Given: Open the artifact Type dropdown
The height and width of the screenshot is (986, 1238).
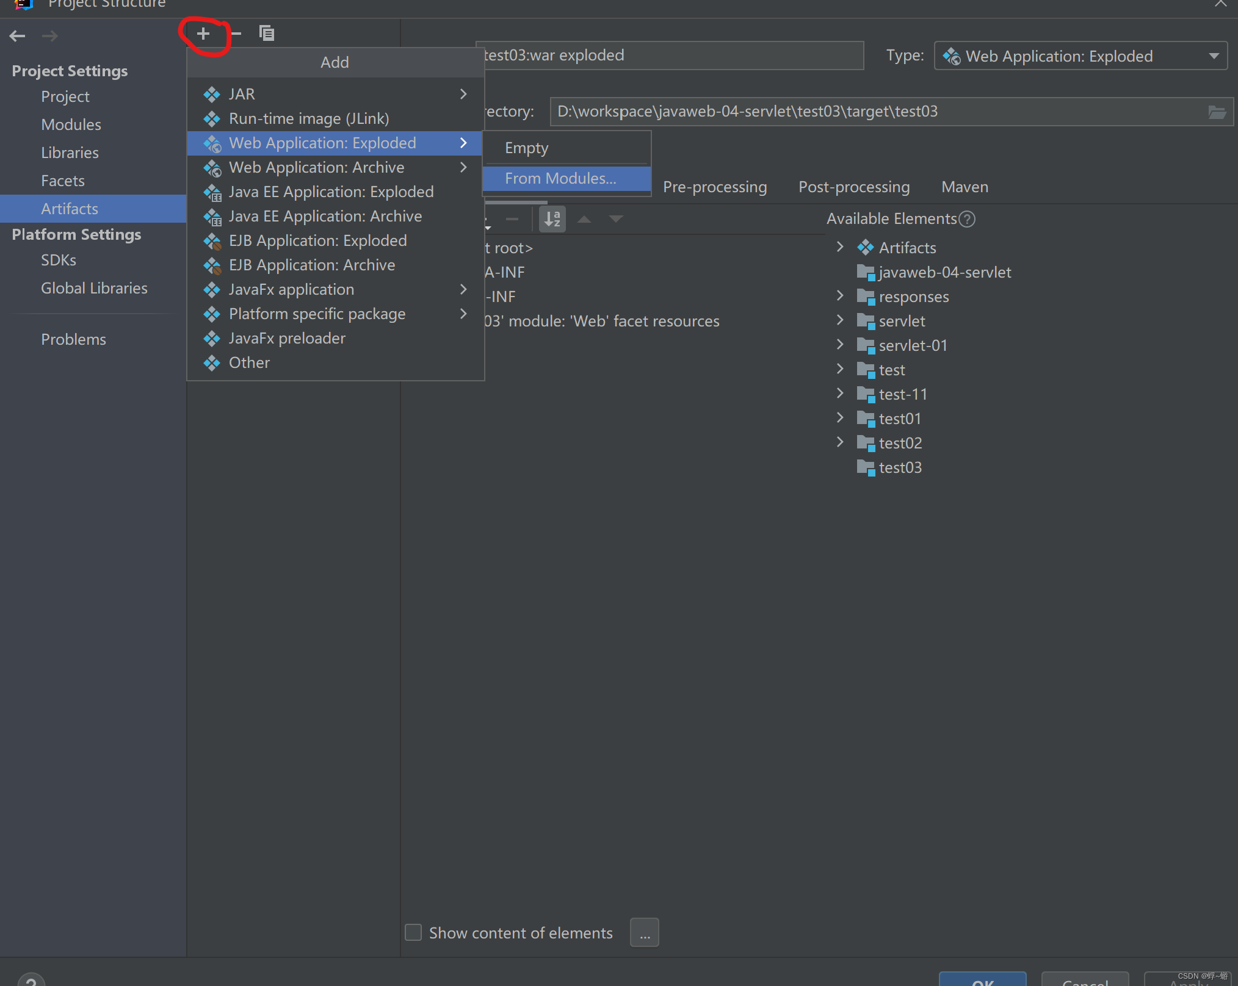Looking at the screenshot, I should [1080, 56].
